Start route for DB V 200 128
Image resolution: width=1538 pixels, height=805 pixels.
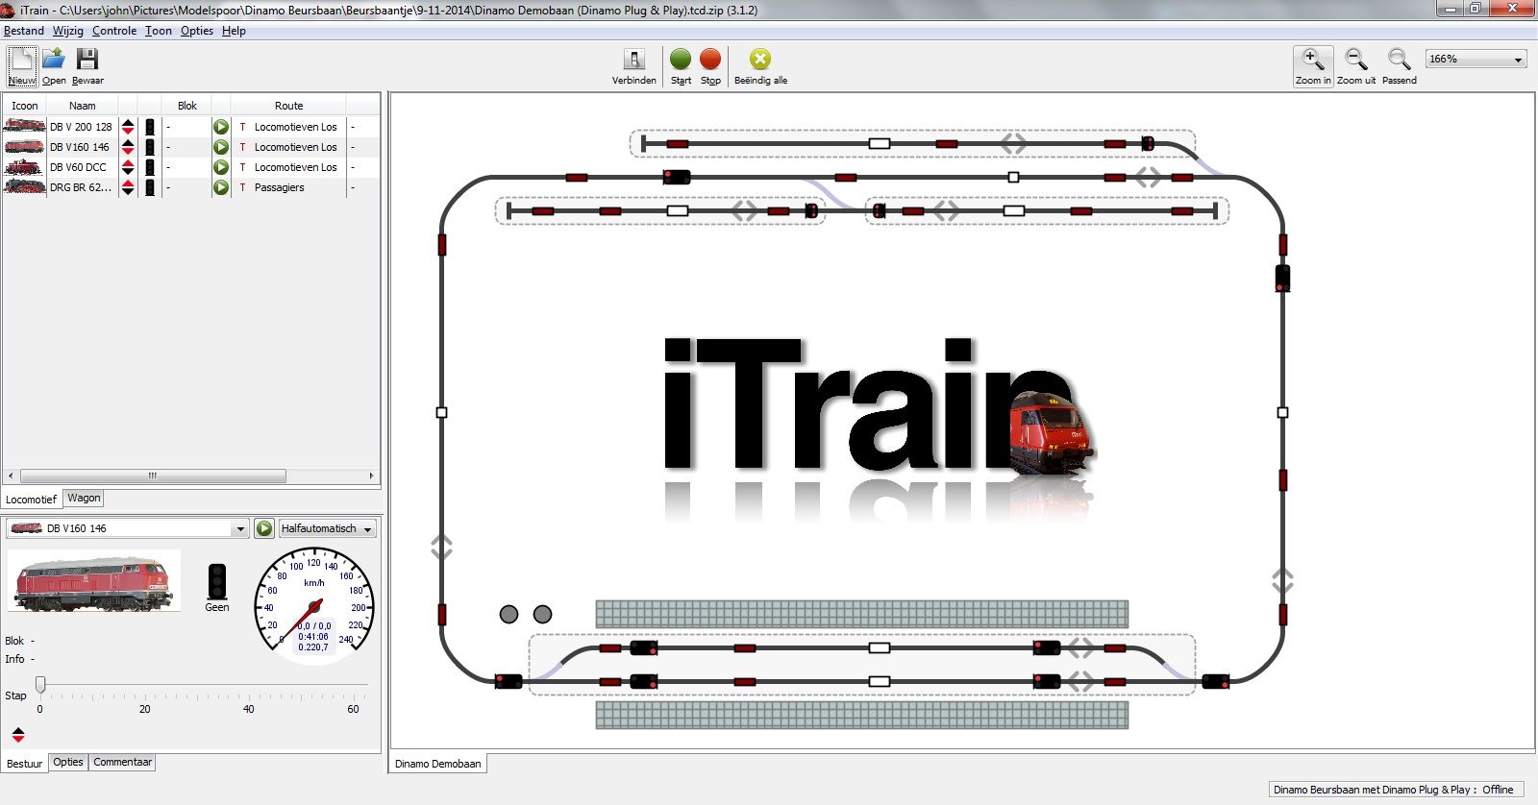pos(221,127)
